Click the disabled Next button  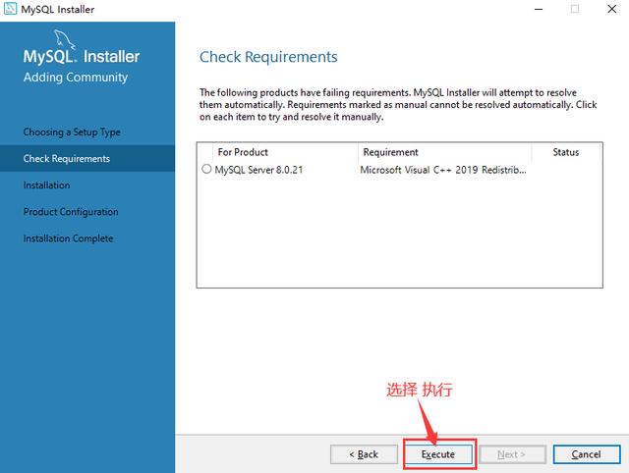click(x=512, y=454)
